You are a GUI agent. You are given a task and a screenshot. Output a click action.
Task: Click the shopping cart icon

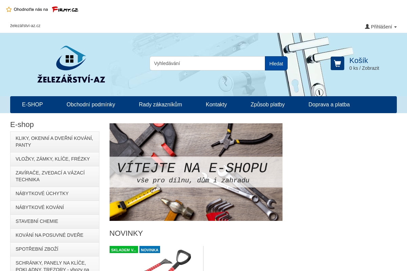click(x=337, y=63)
